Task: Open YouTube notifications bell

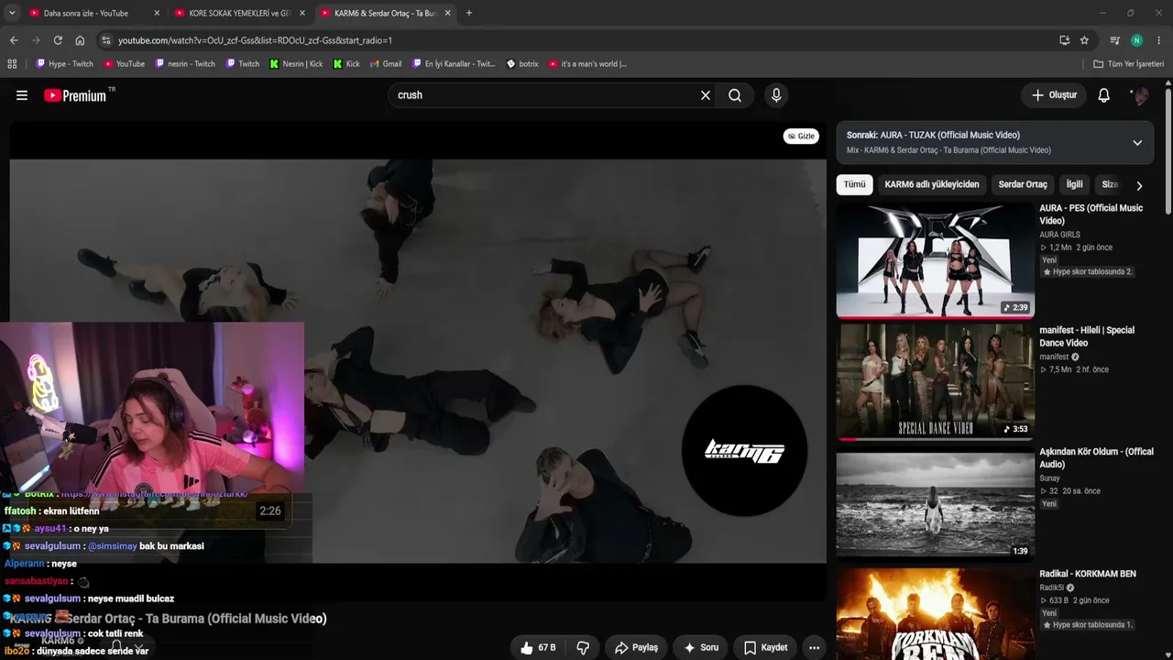Action: click(1104, 95)
